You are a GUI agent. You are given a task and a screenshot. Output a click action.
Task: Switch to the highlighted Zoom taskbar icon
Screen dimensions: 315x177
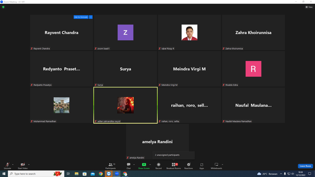click(x=109, y=174)
